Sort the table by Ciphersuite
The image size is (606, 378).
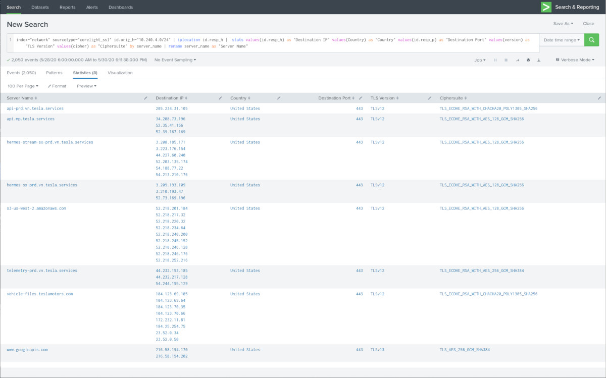453,98
